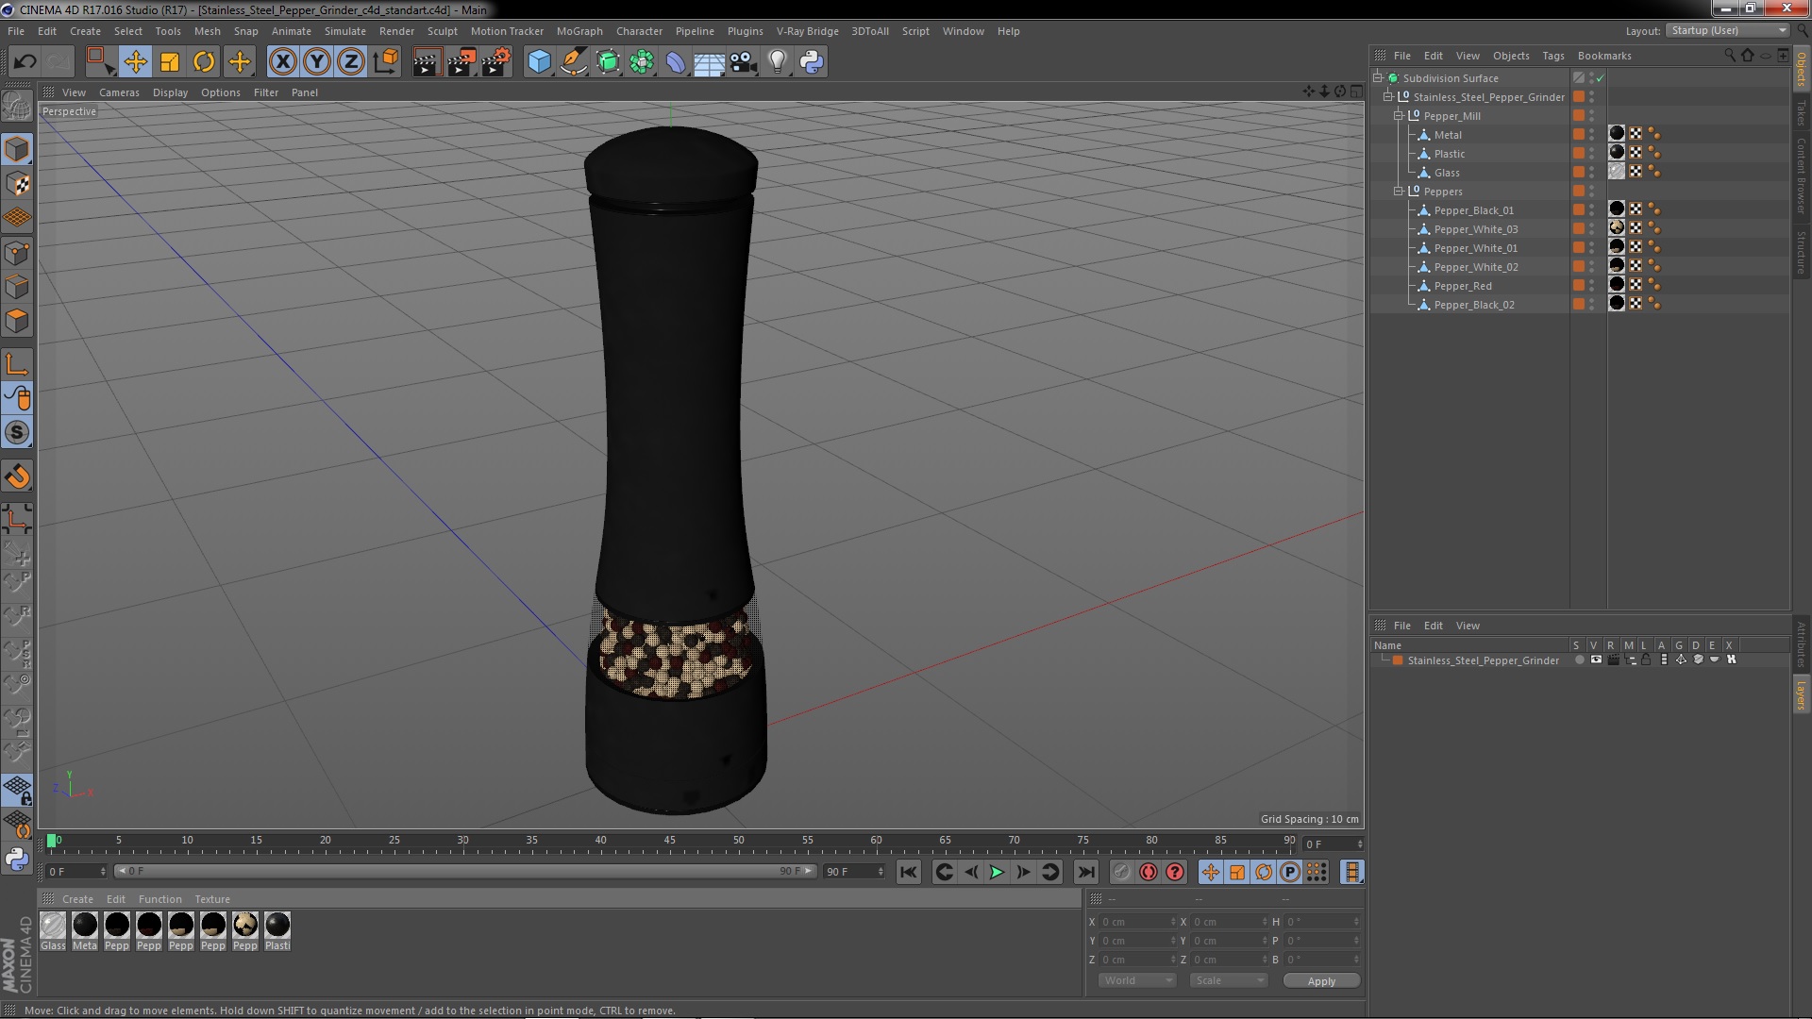The height and width of the screenshot is (1019, 1812).
Task: Click Make Editable icon in left toolbar
Action: [17, 106]
